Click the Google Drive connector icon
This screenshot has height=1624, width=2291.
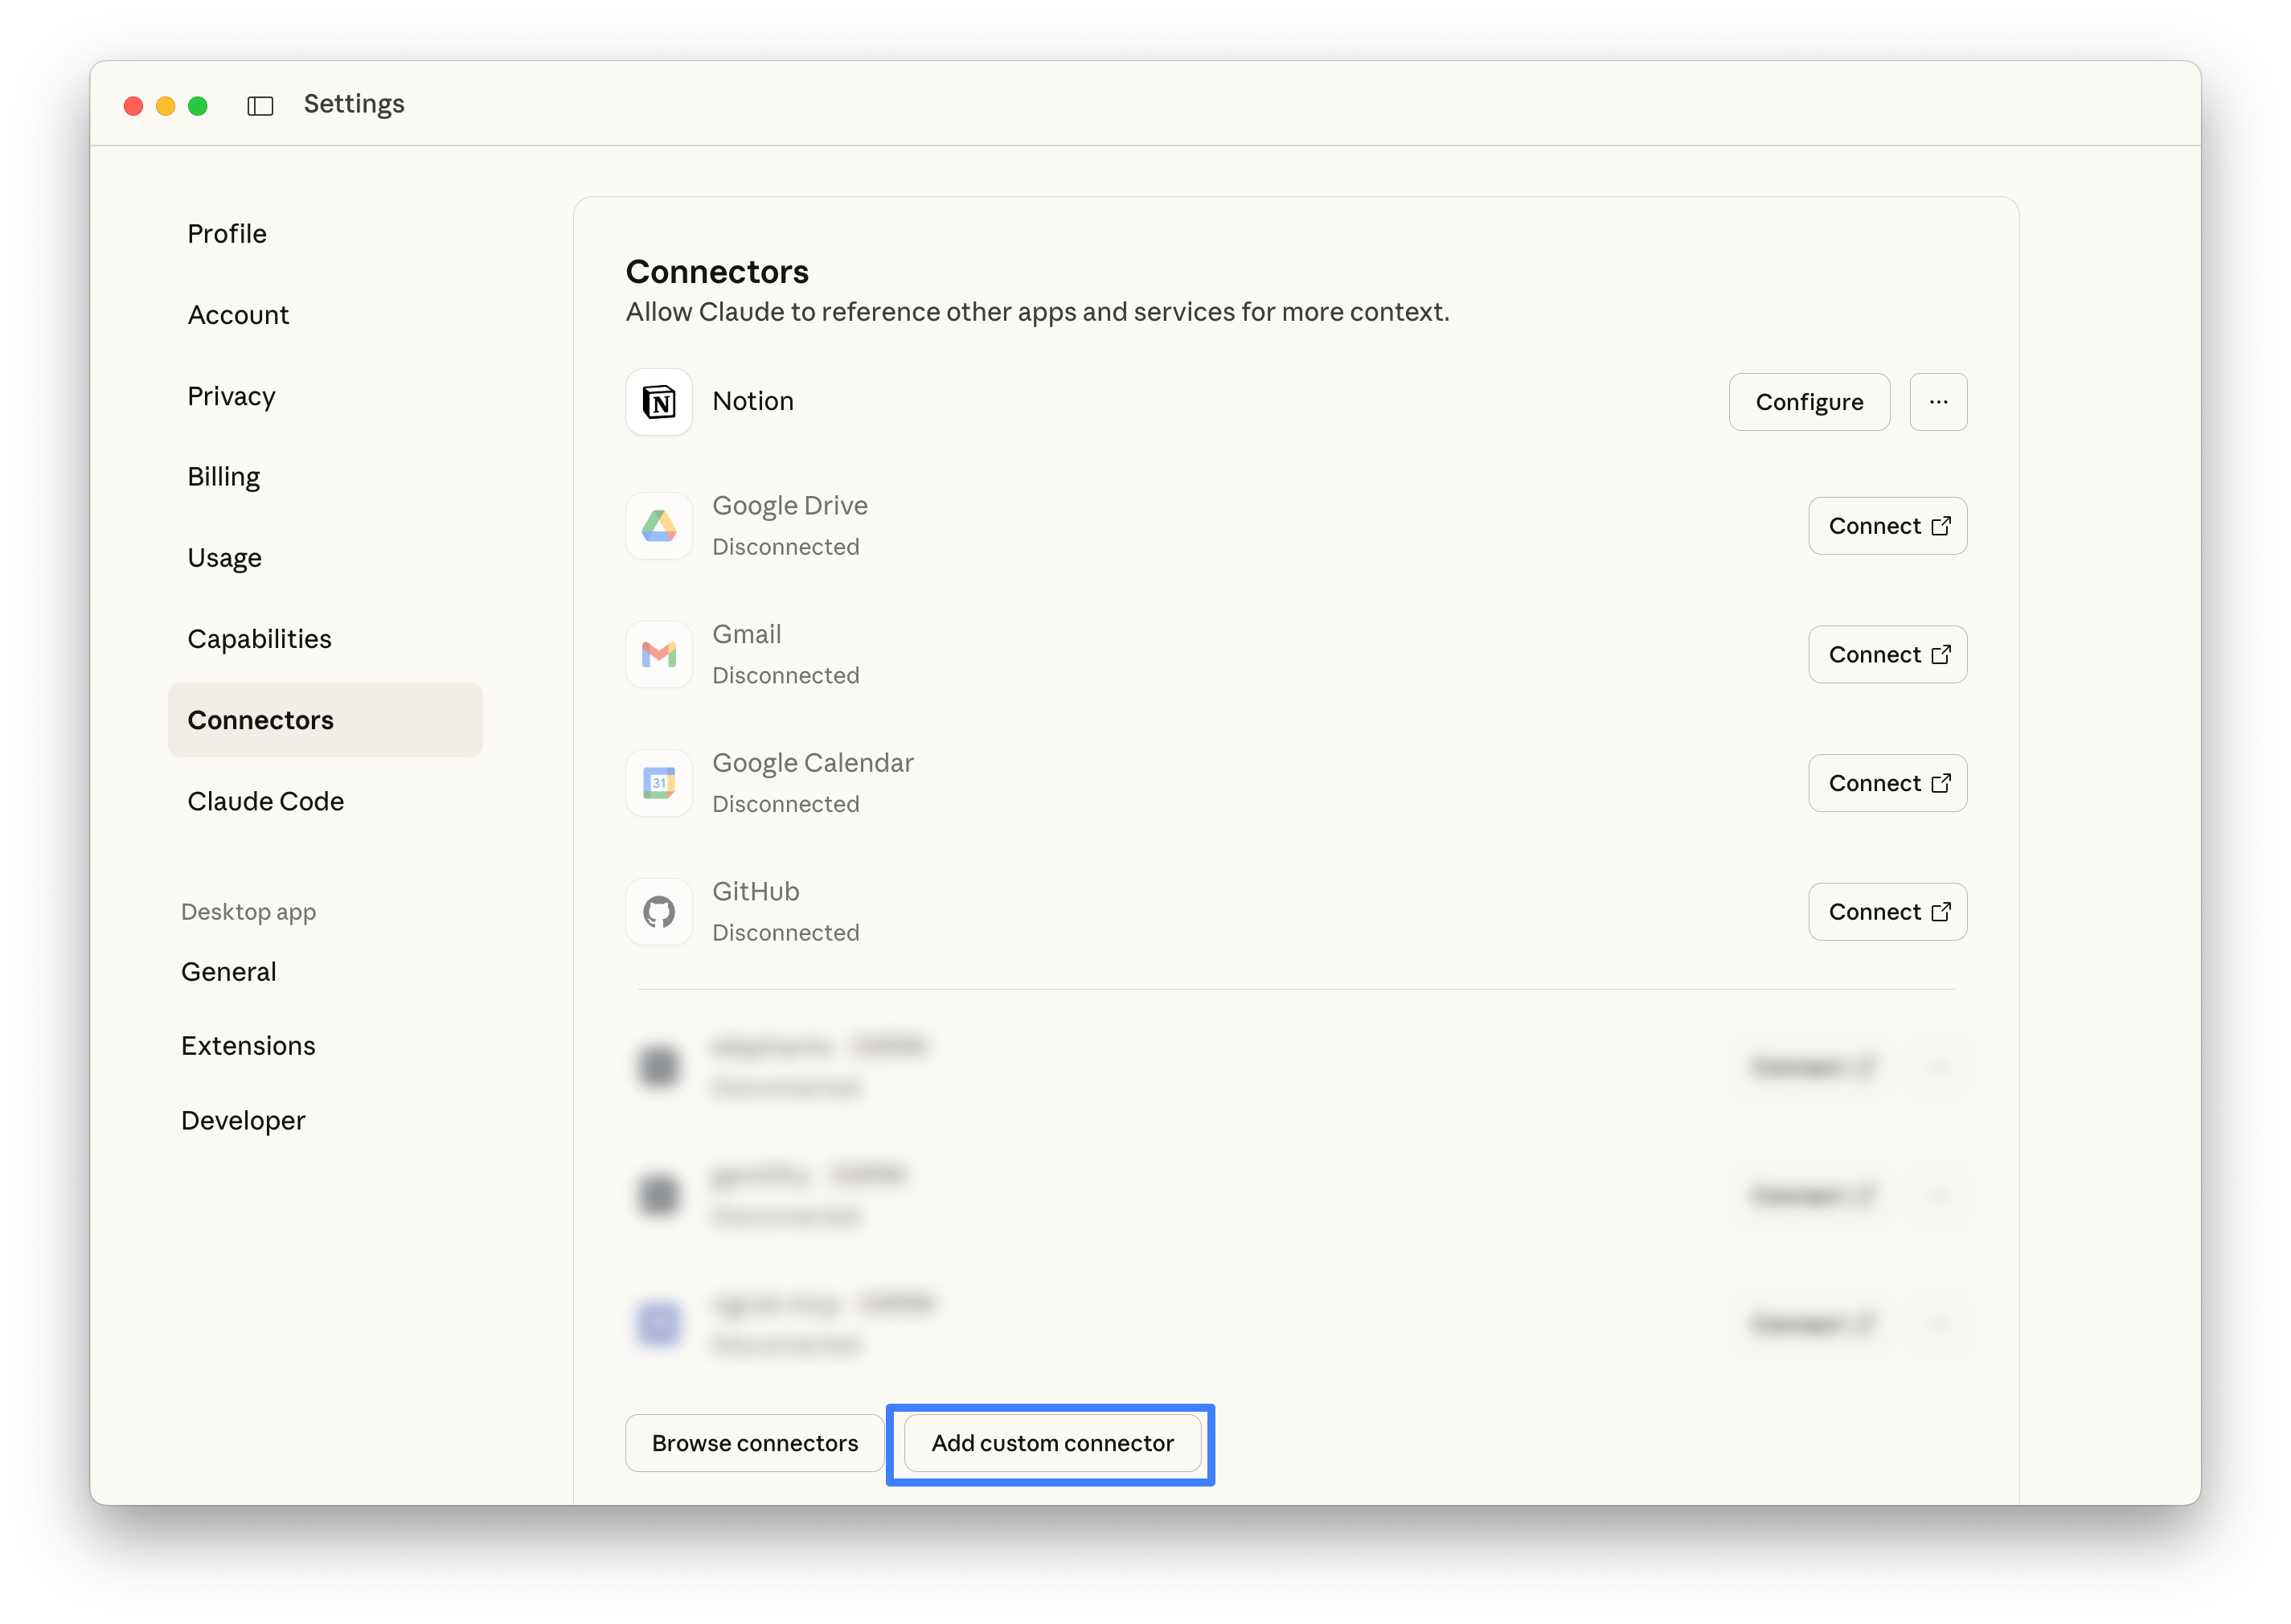click(659, 525)
